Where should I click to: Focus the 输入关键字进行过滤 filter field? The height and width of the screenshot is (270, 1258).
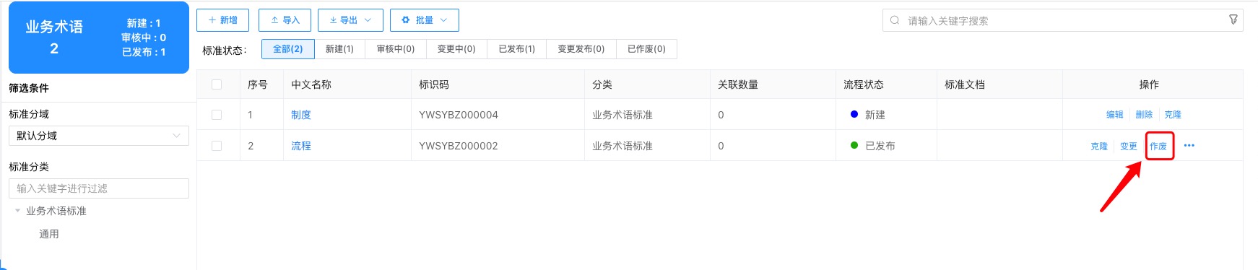tap(99, 188)
